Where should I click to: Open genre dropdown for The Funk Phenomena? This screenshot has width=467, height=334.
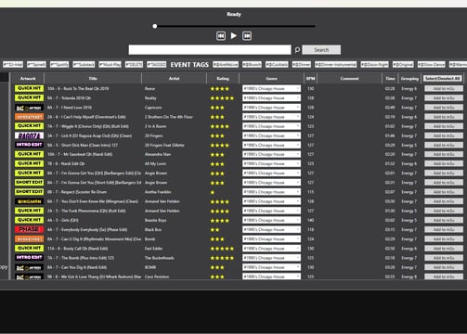pos(271,211)
